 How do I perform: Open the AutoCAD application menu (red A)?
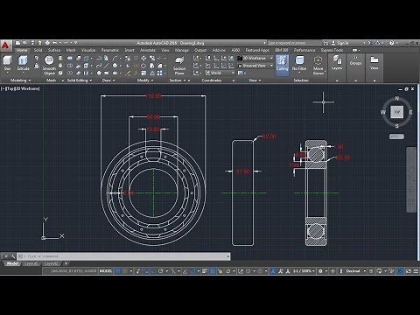click(x=5, y=45)
